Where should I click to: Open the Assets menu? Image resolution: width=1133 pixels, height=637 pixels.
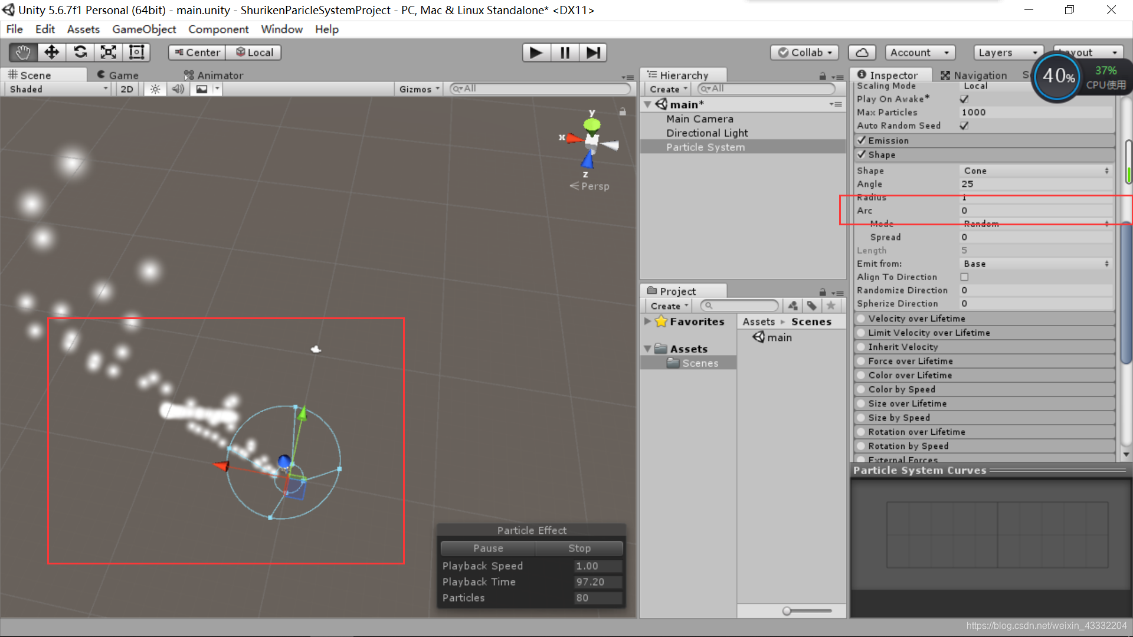point(83,29)
